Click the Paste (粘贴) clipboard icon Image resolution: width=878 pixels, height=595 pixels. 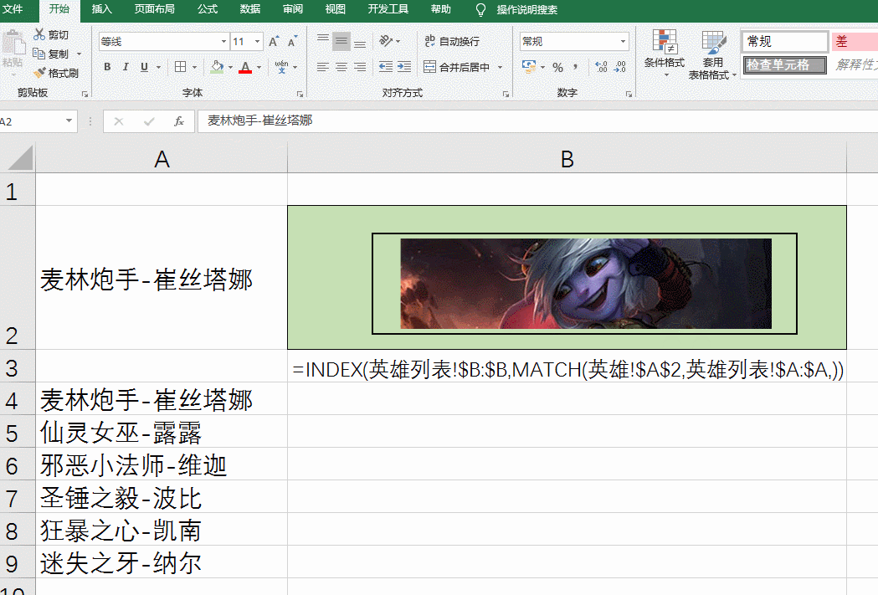click(13, 43)
